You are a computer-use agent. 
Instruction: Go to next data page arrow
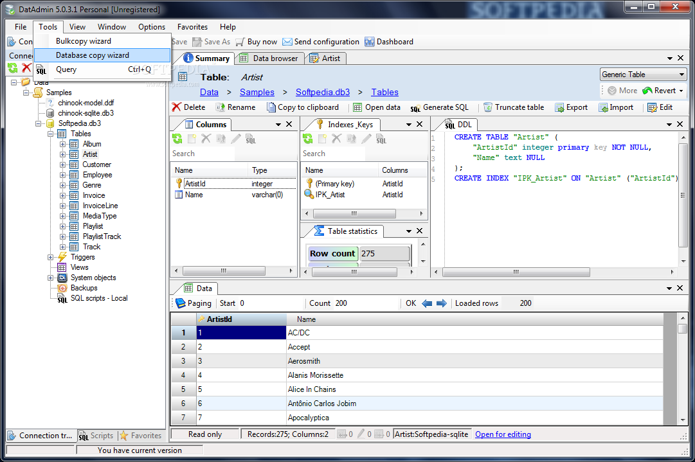(x=442, y=303)
